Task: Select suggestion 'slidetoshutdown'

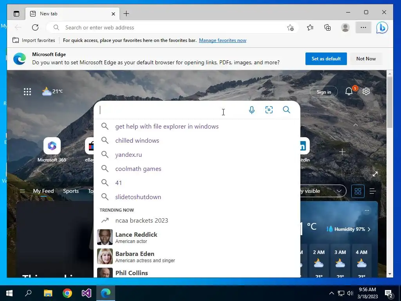Action: pos(197,197)
